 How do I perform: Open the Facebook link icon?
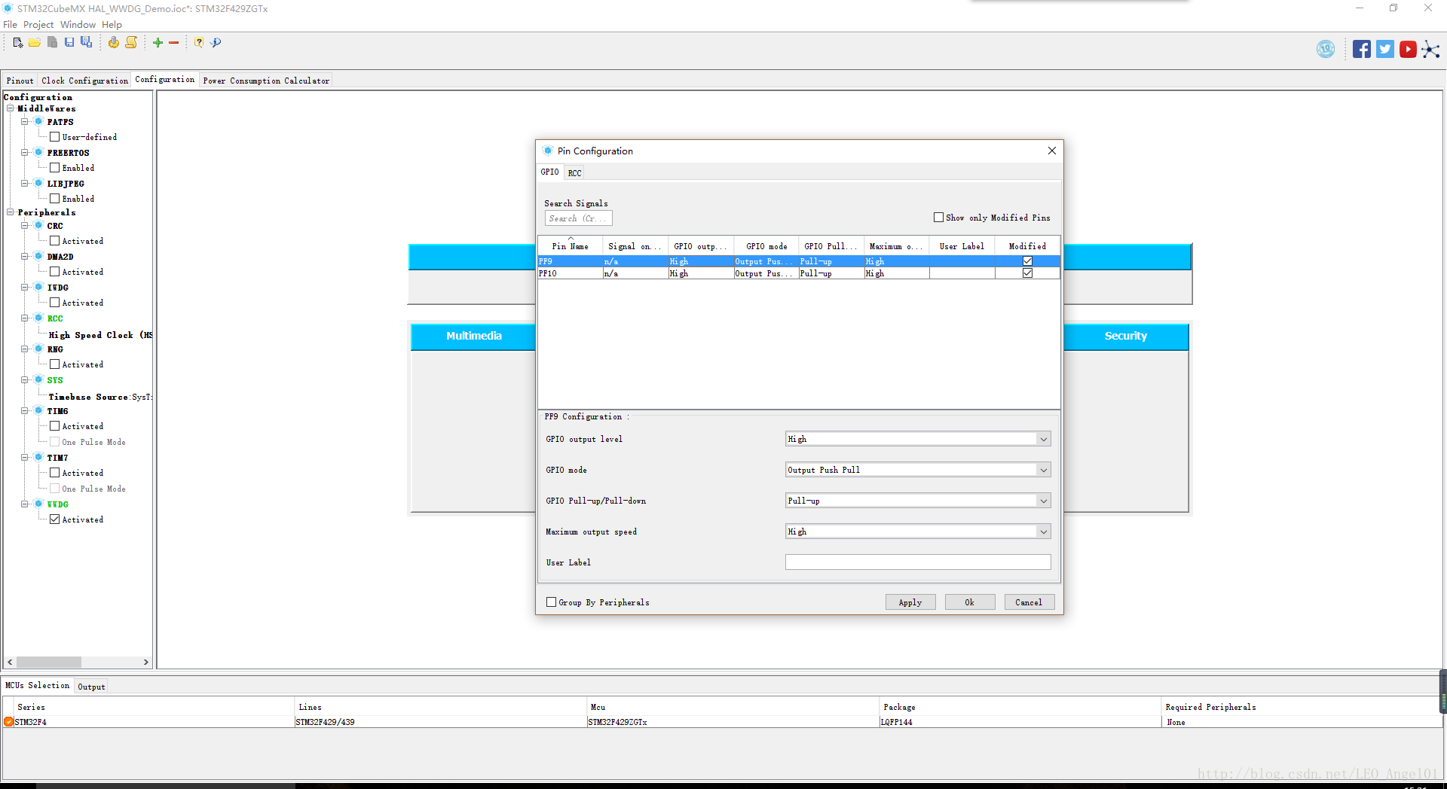point(1361,49)
